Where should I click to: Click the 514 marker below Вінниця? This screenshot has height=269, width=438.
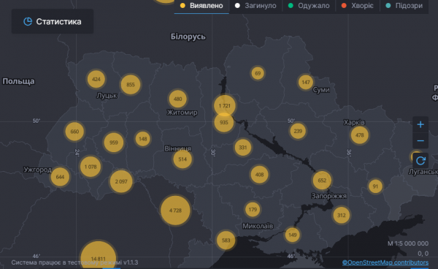(x=182, y=159)
